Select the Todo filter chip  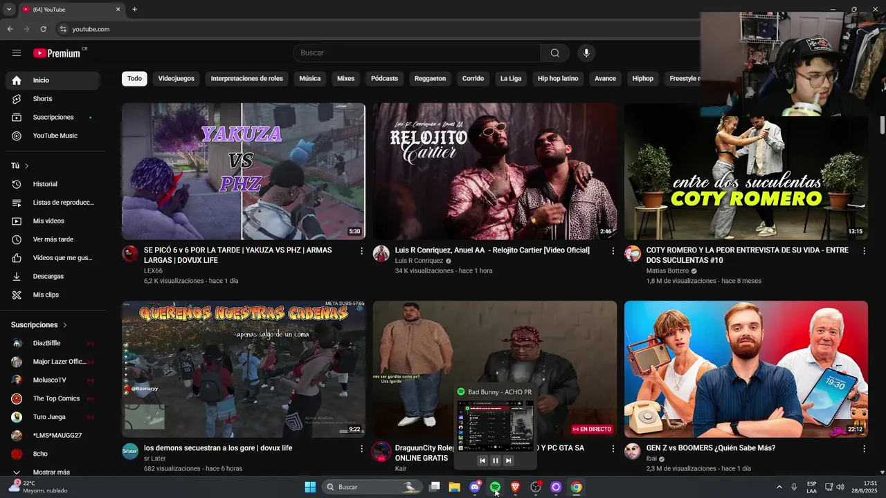134,79
